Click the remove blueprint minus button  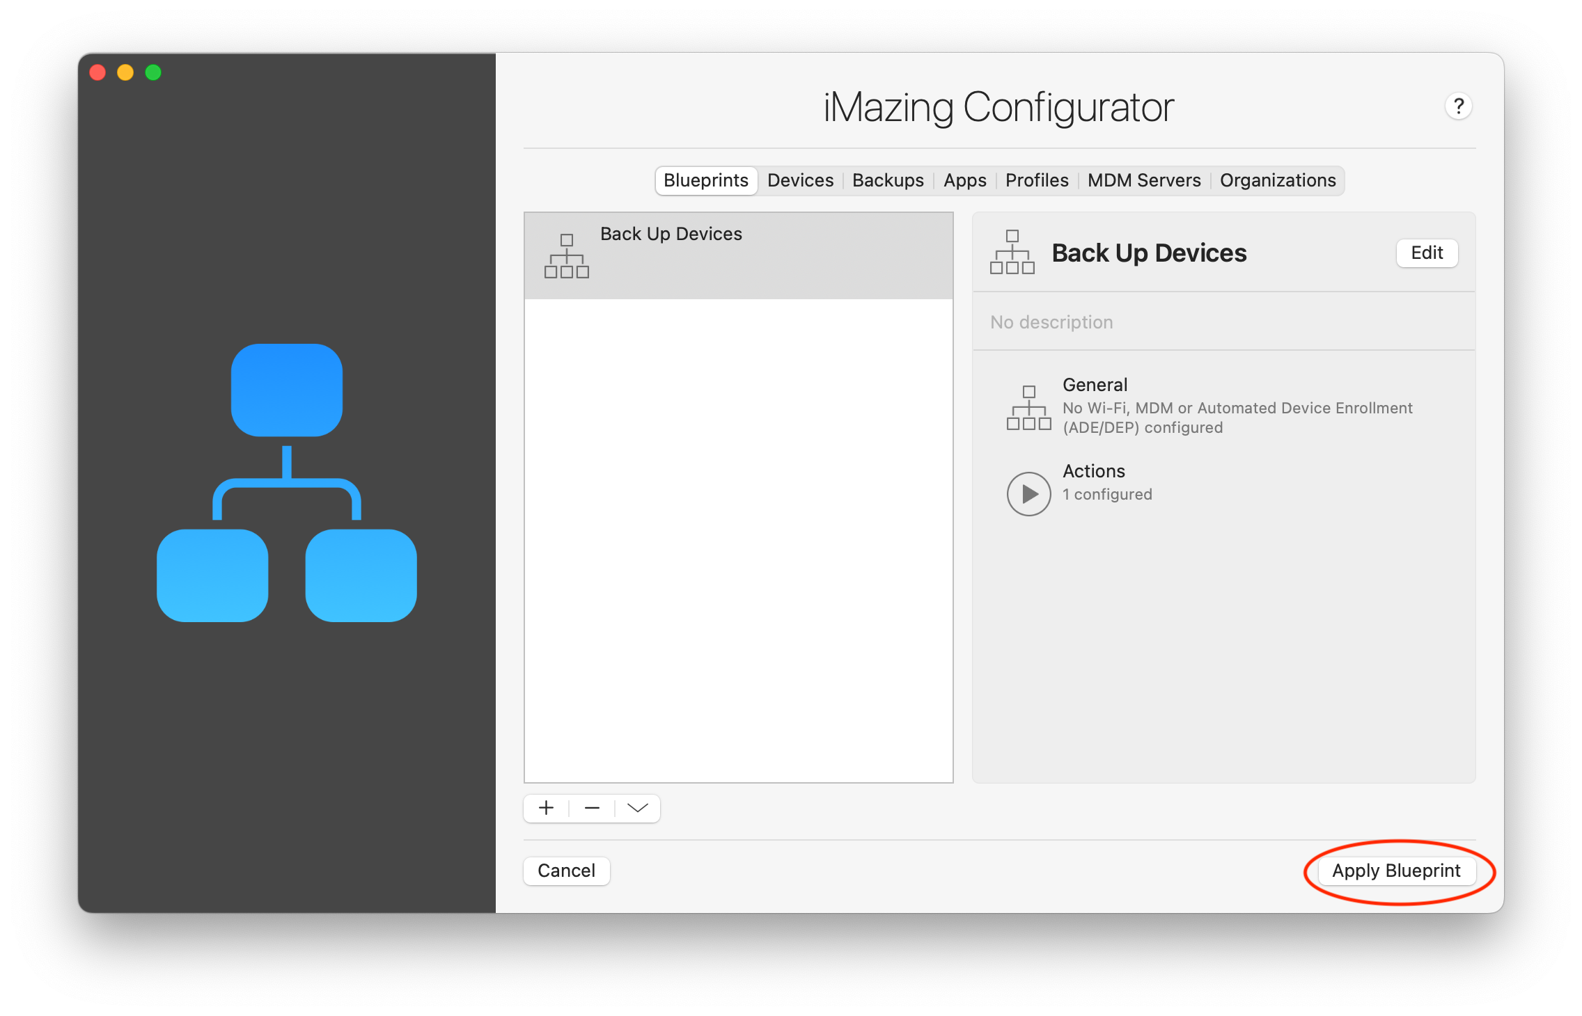592,808
